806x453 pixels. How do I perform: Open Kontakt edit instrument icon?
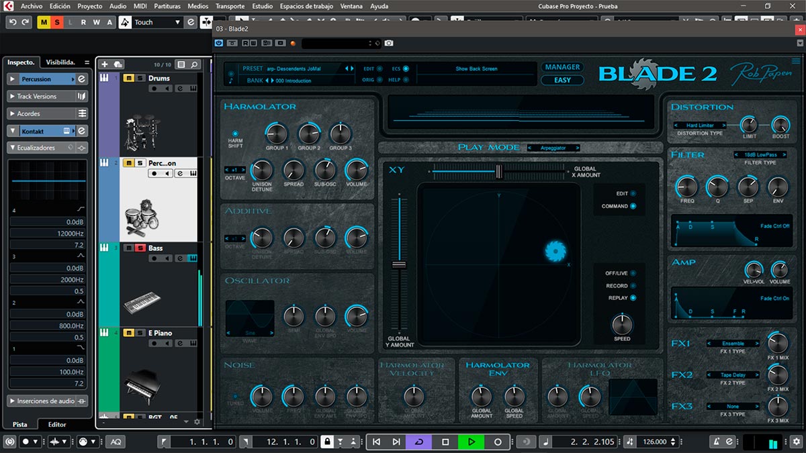point(81,131)
